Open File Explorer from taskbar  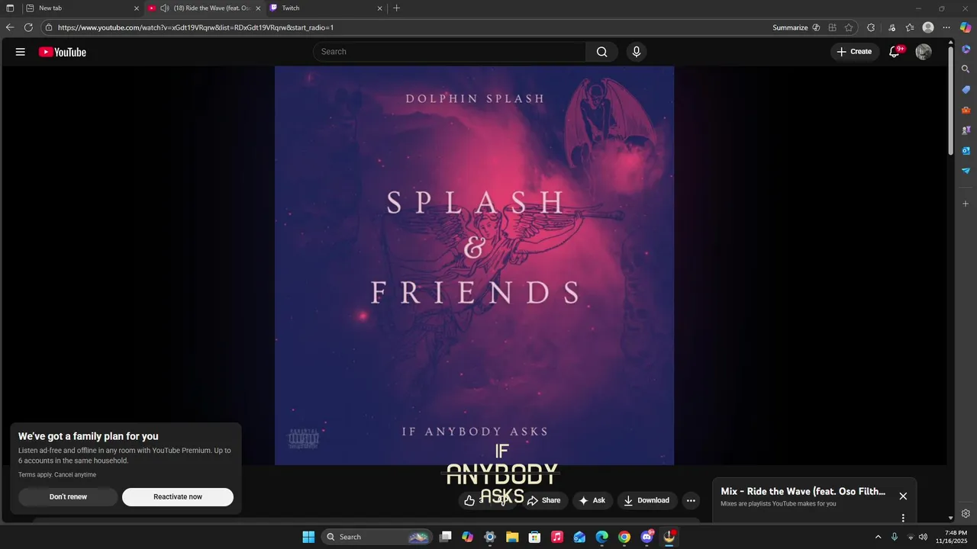pos(512,537)
